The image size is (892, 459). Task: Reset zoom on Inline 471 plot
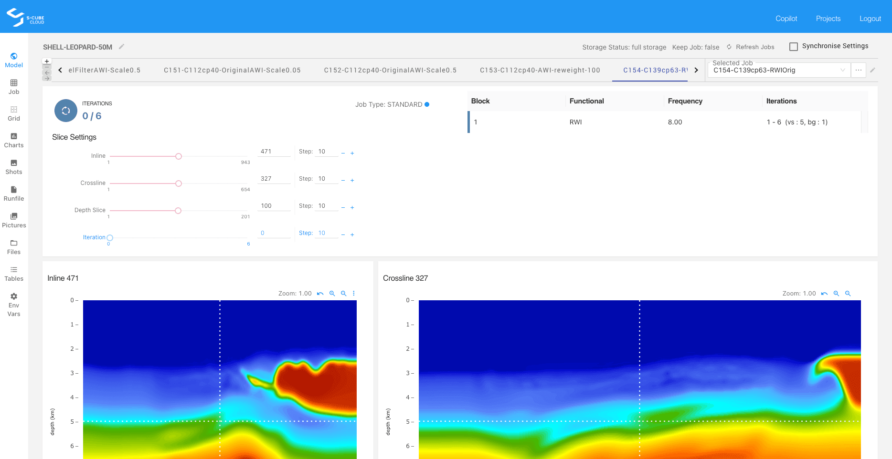click(320, 294)
